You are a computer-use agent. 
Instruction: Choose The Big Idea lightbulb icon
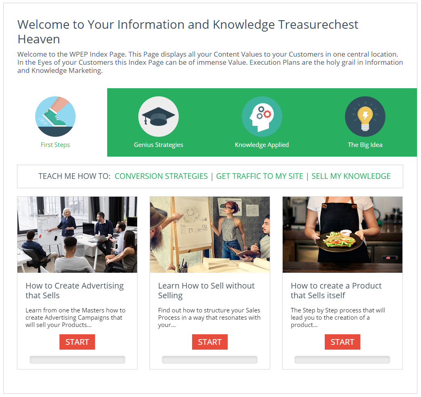tap(365, 117)
